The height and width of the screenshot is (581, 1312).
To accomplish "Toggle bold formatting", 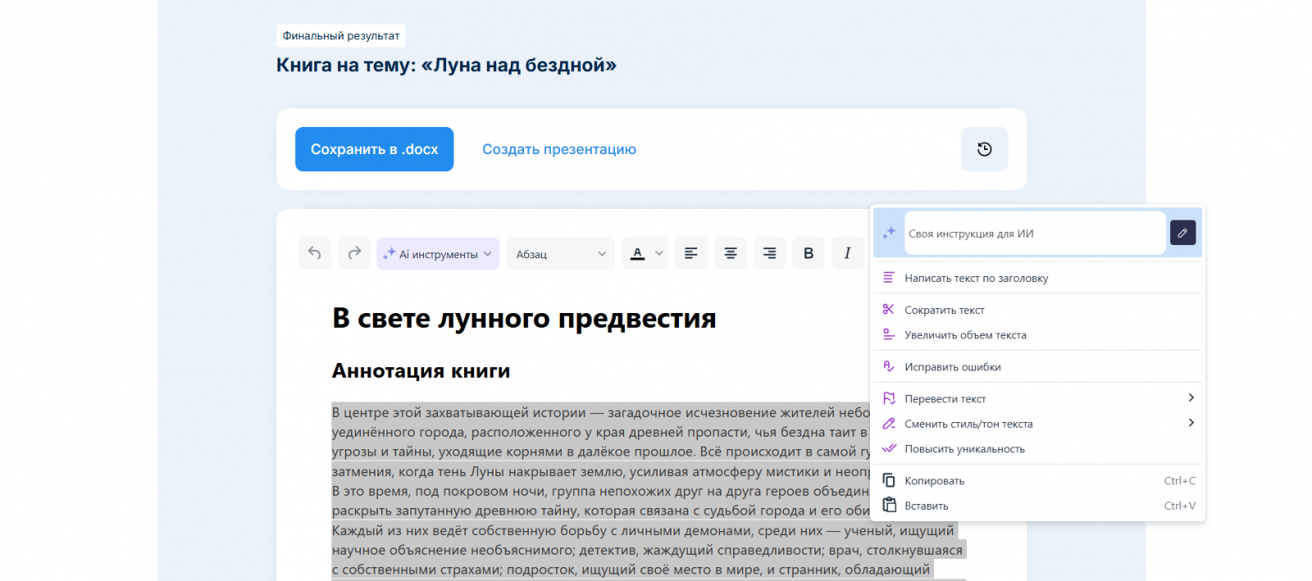I will 809,253.
